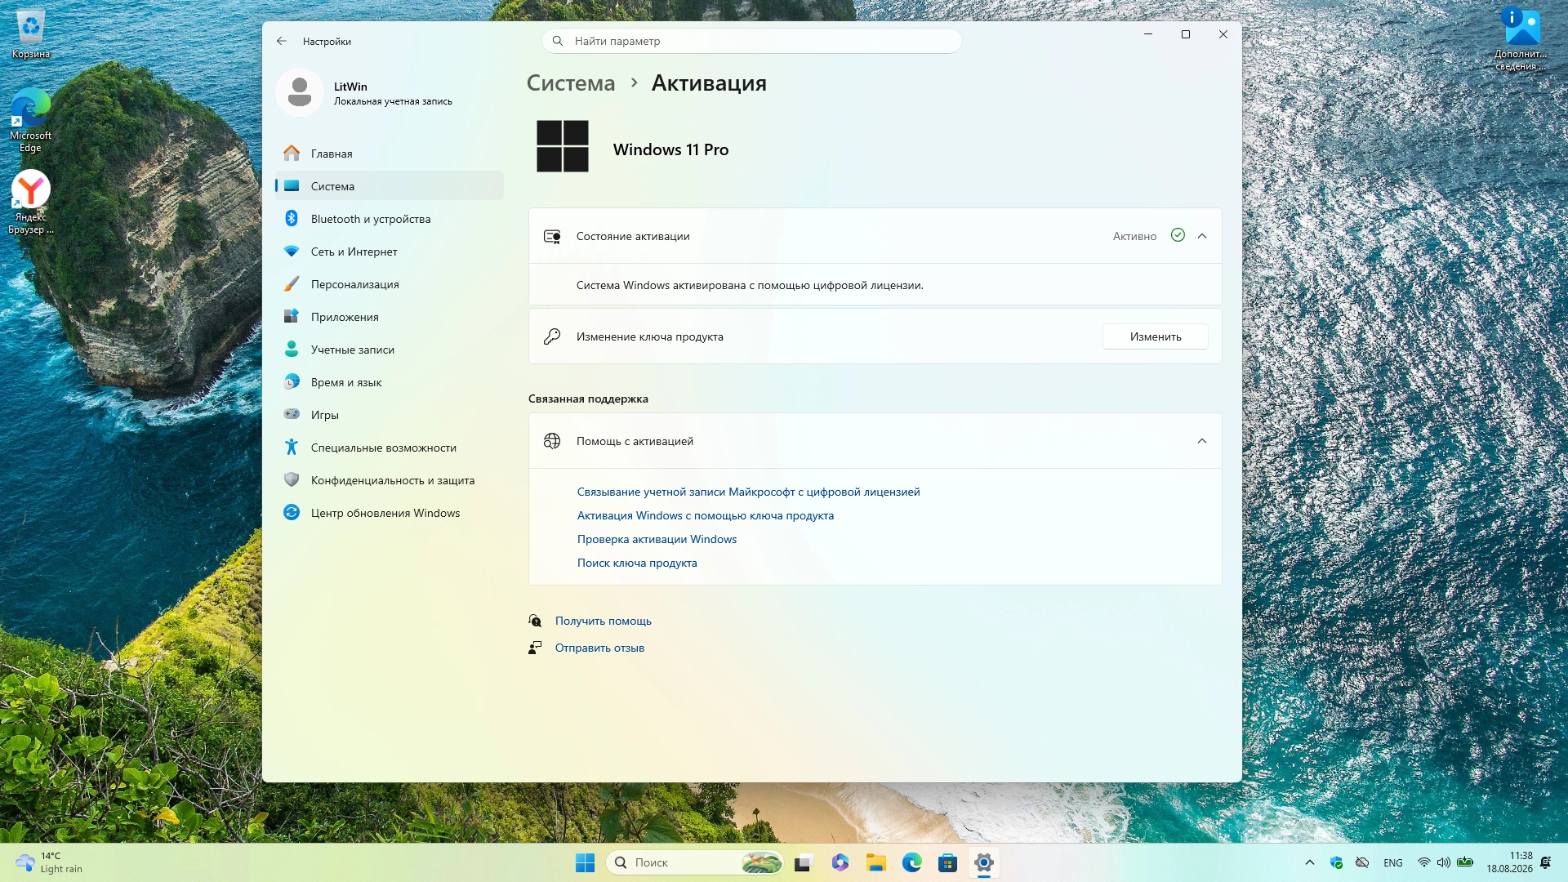Click the ENG language indicator
This screenshot has width=1568, height=882.
coord(1393,862)
